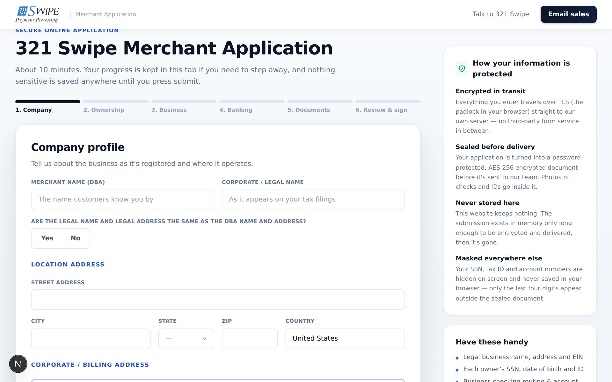Click Each owner's SSN, date of birth item
612x382 pixels.
pyautogui.click(x=523, y=369)
